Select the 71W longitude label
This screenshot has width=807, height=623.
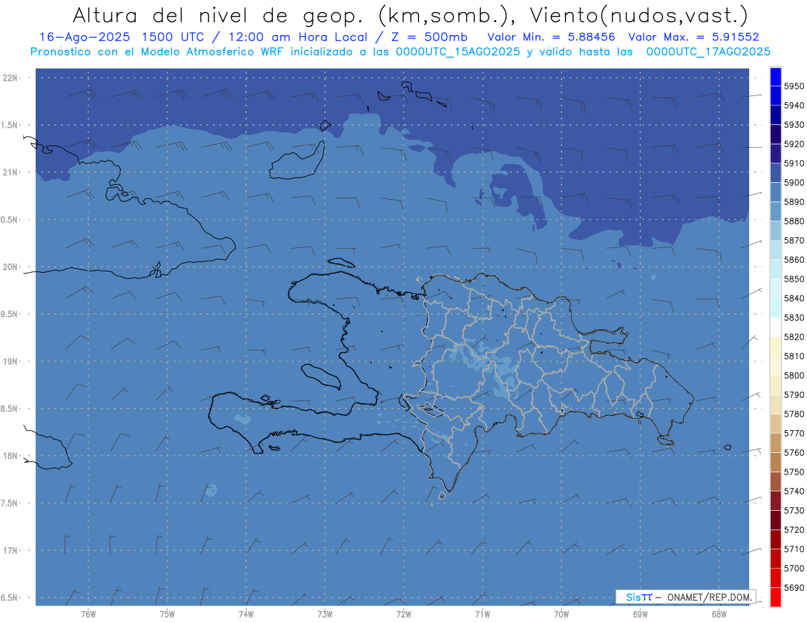(482, 614)
